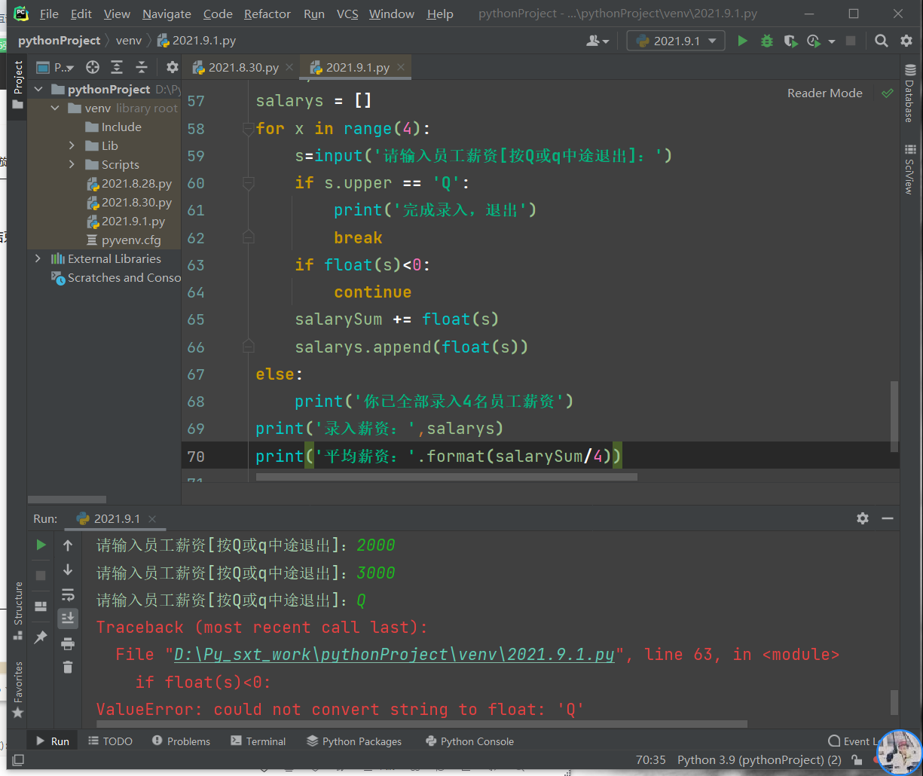Open the Navigate menu
The height and width of the screenshot is (776, 923).
[167, 14]
